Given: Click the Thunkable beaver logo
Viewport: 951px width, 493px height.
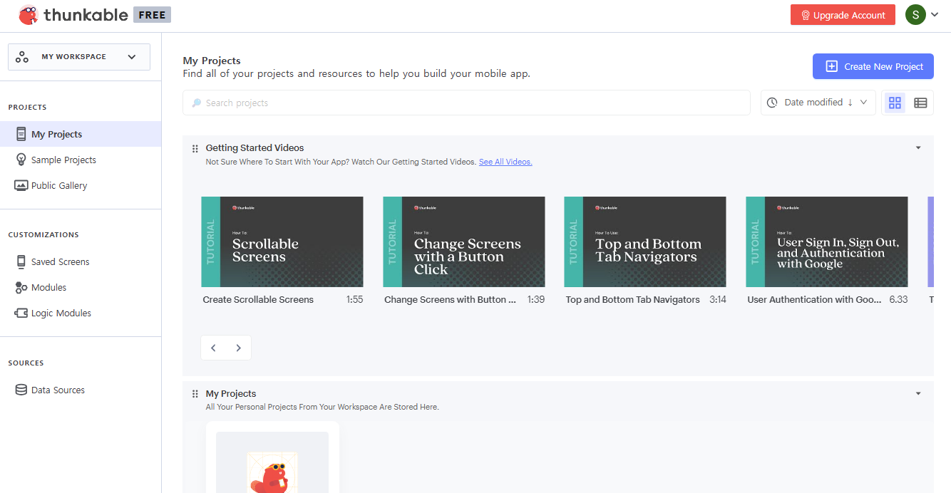Looking at the screenshot, I should click(x=29, y=15).
